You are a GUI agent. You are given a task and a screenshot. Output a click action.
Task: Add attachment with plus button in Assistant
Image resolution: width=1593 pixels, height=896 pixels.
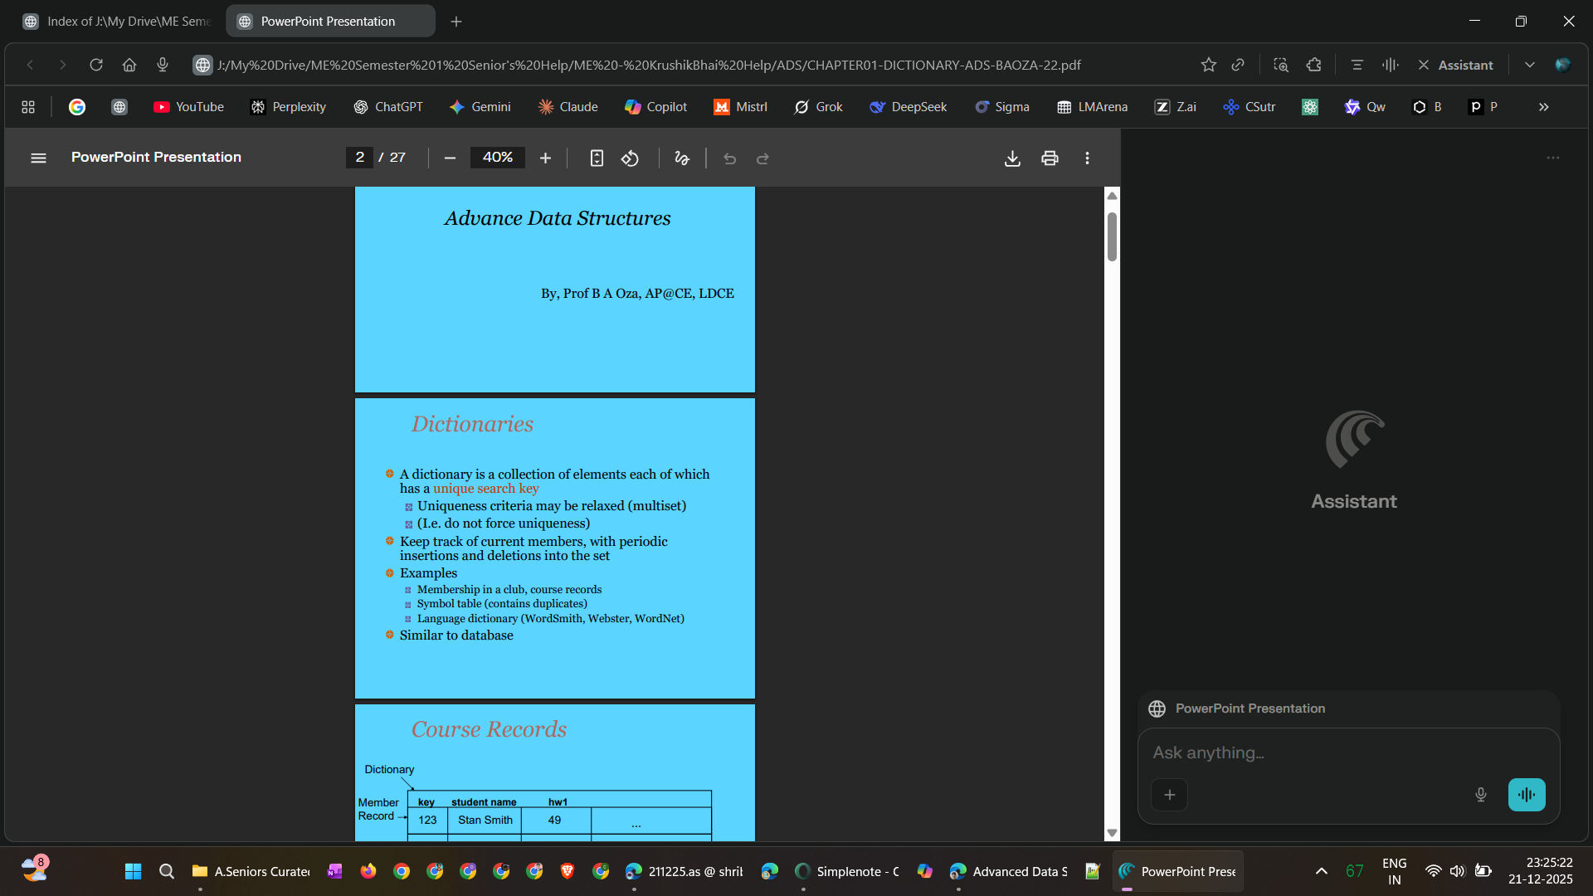pyautogui.click(x=1169, y=795)
